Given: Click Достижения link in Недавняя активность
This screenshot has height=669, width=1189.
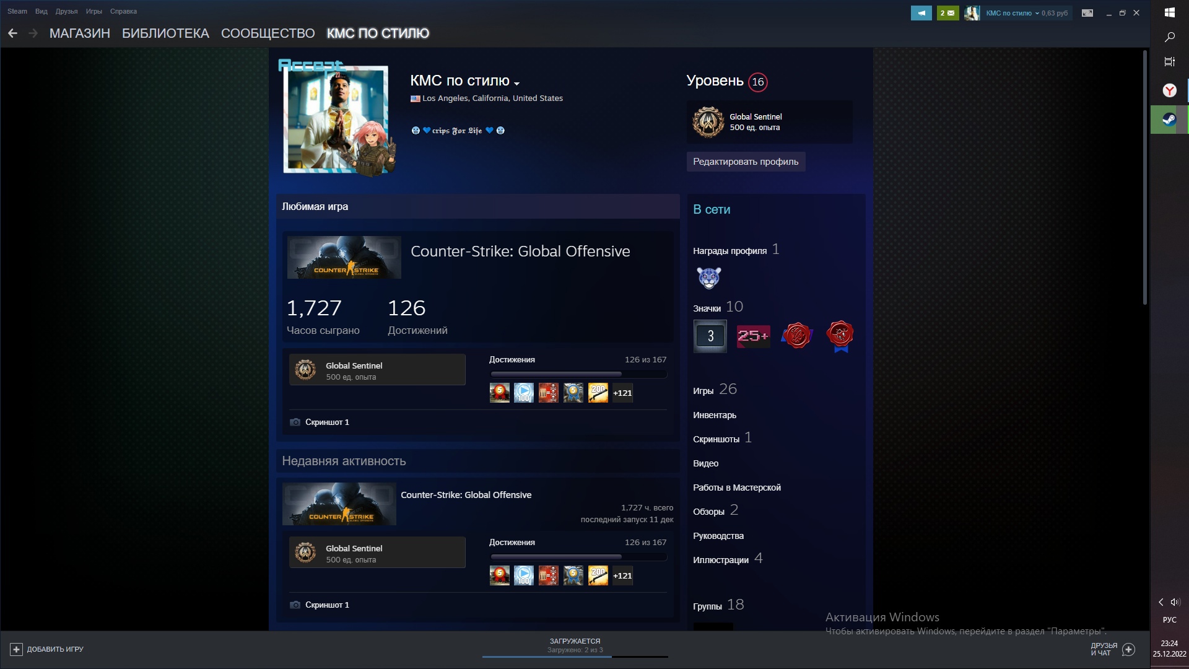Looking at the screenshot, I should click(512, 542).
